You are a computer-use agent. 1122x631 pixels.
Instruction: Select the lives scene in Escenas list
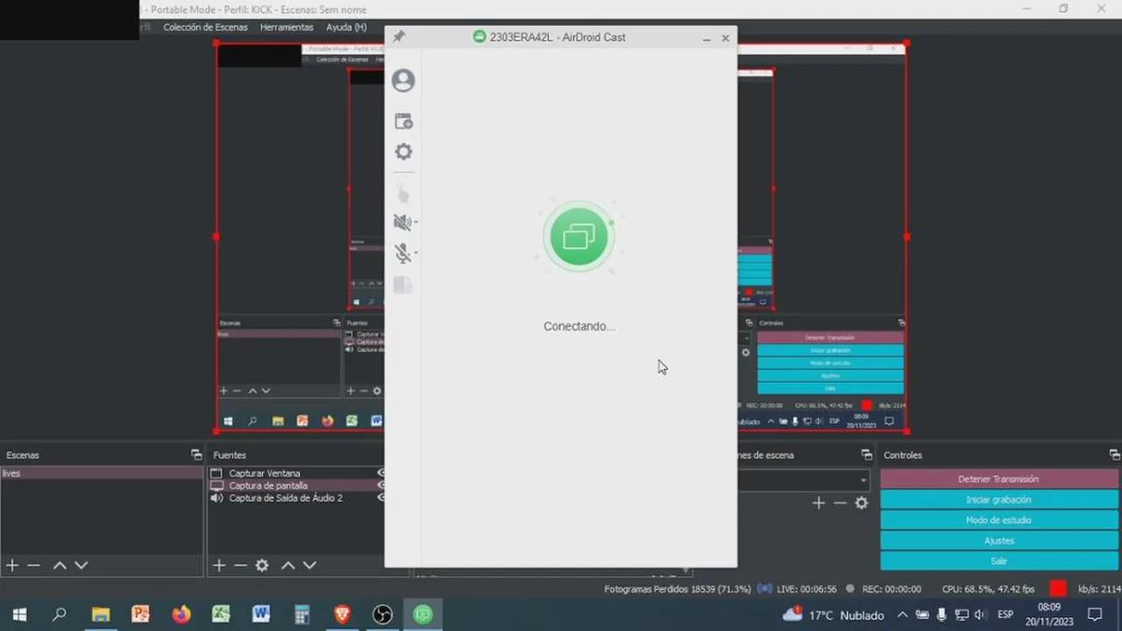(101, 473)
